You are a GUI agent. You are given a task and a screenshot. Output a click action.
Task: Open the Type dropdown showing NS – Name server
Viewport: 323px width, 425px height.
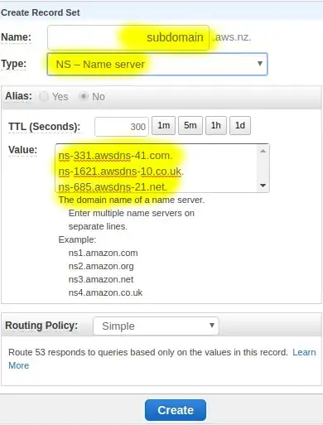point(157,64)
